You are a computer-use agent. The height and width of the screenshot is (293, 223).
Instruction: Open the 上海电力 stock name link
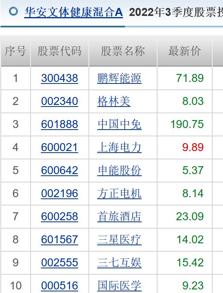pyautogui.click(x=119, y=147)
